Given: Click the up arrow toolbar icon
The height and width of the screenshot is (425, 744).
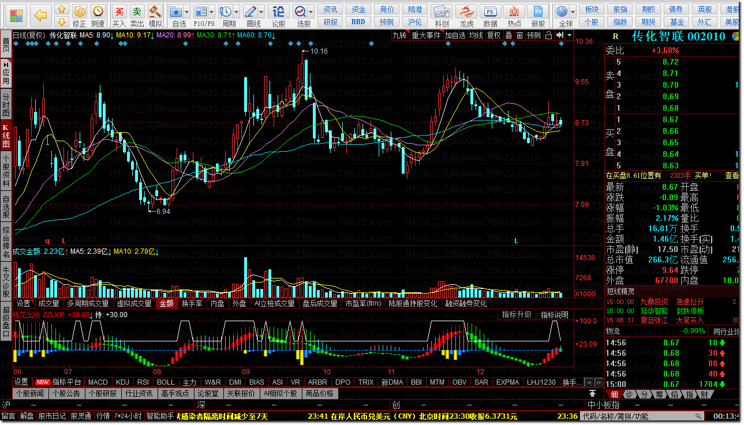Looking at the screenshot, I should [x=62, y=10].
